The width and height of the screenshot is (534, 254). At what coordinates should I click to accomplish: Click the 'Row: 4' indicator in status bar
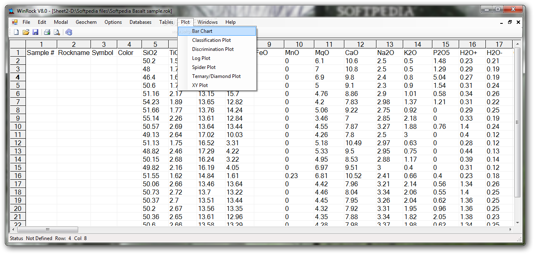(63, 238)
